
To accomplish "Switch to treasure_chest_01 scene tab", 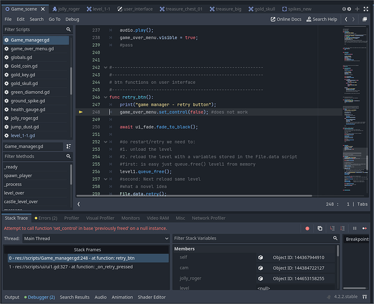I will 181,9.
